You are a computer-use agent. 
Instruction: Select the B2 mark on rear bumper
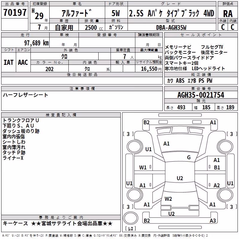pos(147,220)
